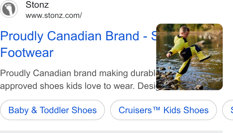
Task: Click the www.stonz.com URL text
Action: [x=54, y=15]
